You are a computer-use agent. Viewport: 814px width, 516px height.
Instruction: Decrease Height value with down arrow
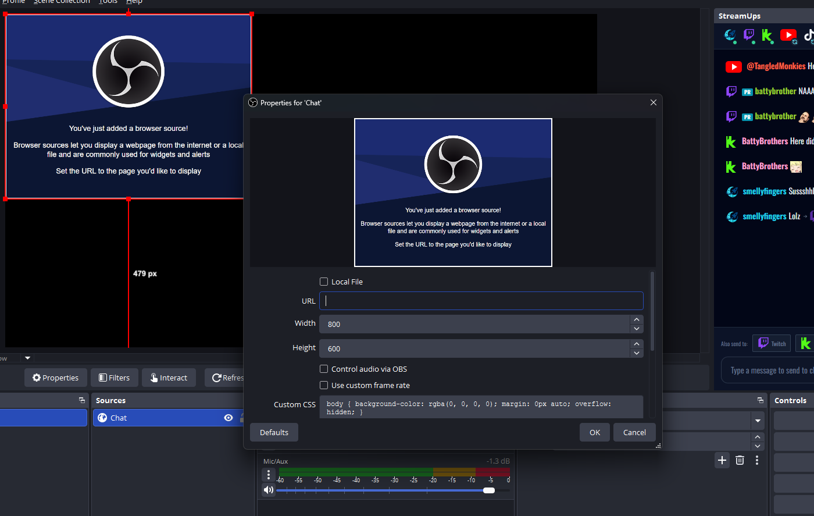coord(637,353)
